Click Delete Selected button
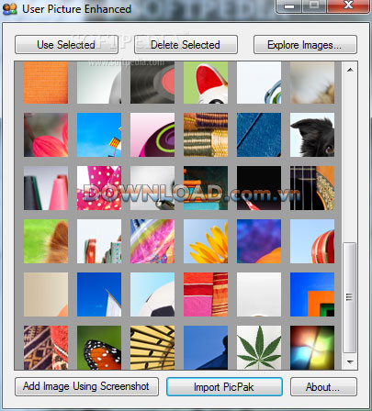 point(186,45)
